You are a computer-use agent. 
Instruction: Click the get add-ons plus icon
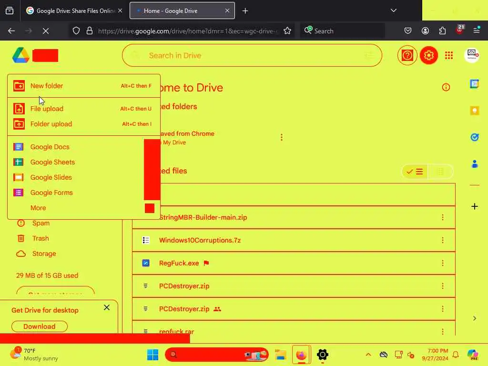[x=474, y=206]
